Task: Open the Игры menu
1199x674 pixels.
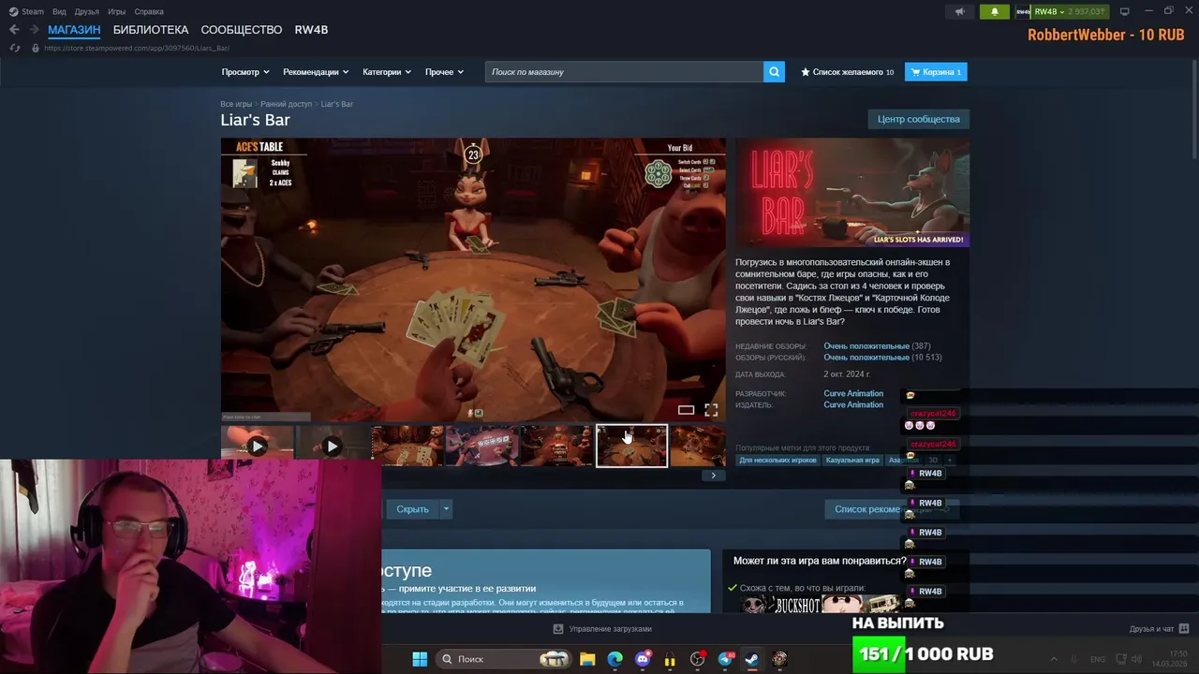Action: (x=116, y=12)
